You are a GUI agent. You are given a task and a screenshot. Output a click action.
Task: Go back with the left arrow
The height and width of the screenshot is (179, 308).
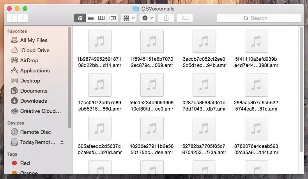pyautogui.click(x=12, y=18)
